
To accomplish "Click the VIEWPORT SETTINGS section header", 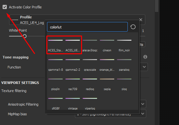I will tap(20, 83).
